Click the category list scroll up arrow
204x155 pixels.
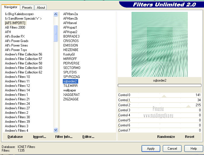(56, 14)
